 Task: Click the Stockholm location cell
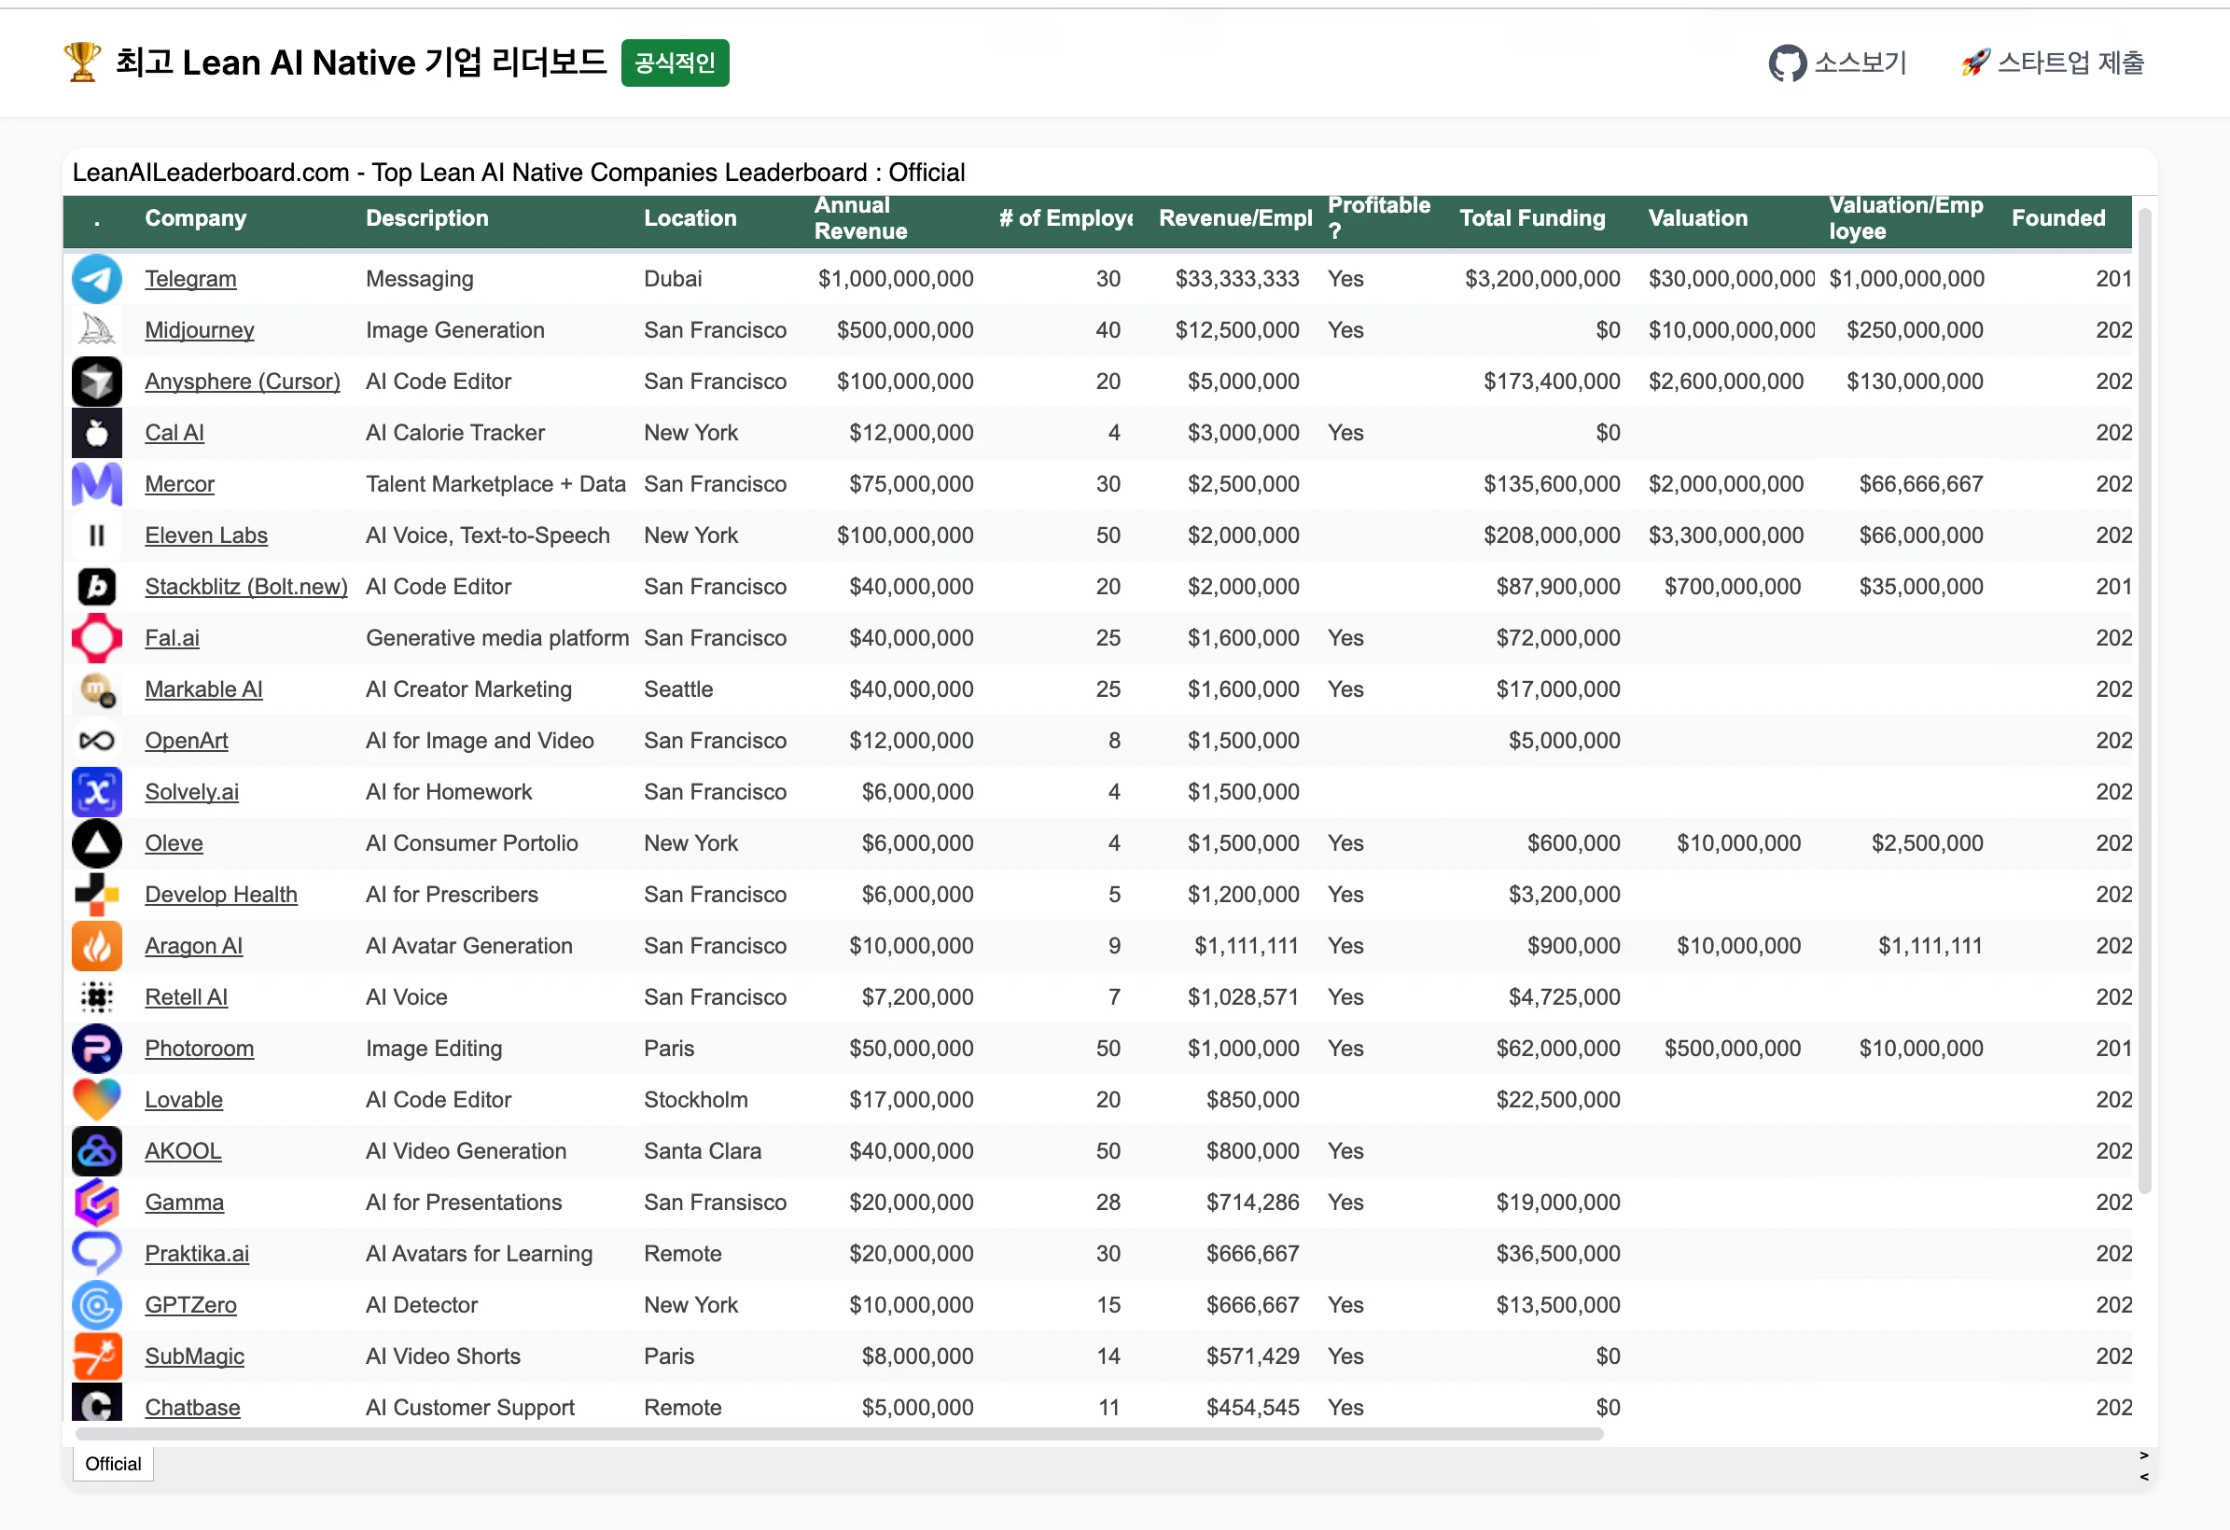[x=696, y=1100]
